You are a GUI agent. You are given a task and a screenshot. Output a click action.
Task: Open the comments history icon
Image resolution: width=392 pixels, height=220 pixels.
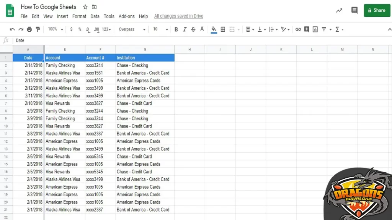click(x=354, y=10)
